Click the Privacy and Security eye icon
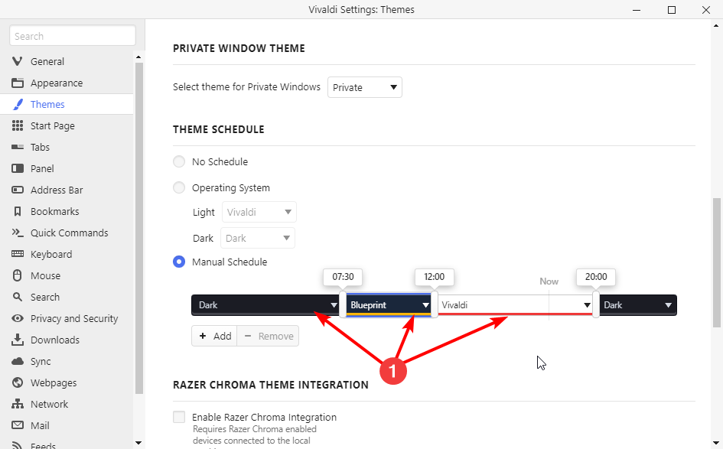The width and height of the screenshot is (723, 449). click(18, 318)
